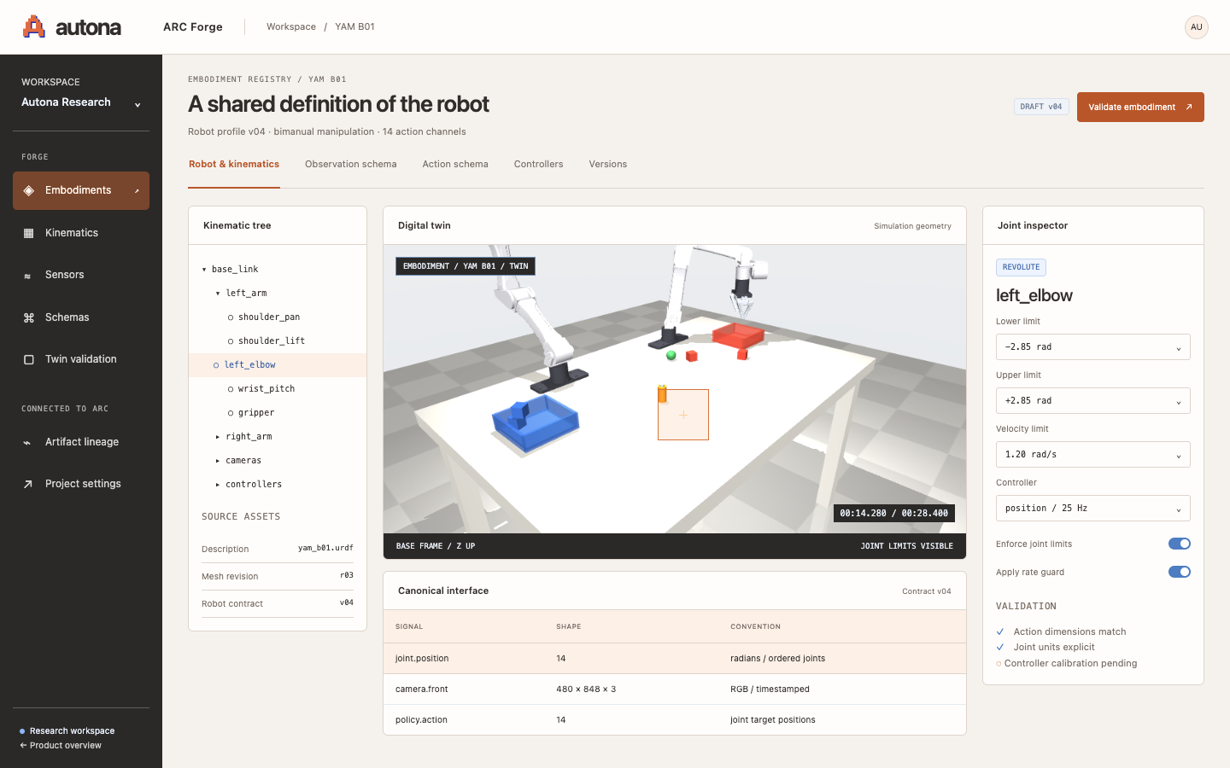Click Action dimensions match checkmark
The height and width of the screenshot is (768, 1230).
[1000, 631]
